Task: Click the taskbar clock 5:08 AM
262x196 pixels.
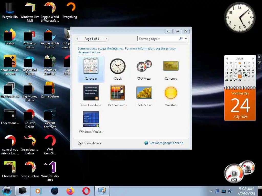Action: point(246,191)
